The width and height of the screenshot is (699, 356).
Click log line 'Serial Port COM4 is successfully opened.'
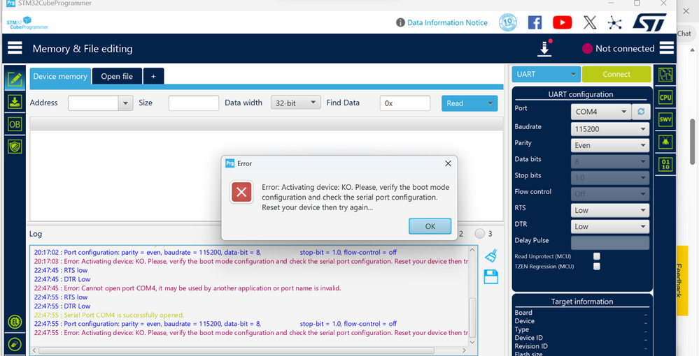pyautogui.click(x=109, y=315)
